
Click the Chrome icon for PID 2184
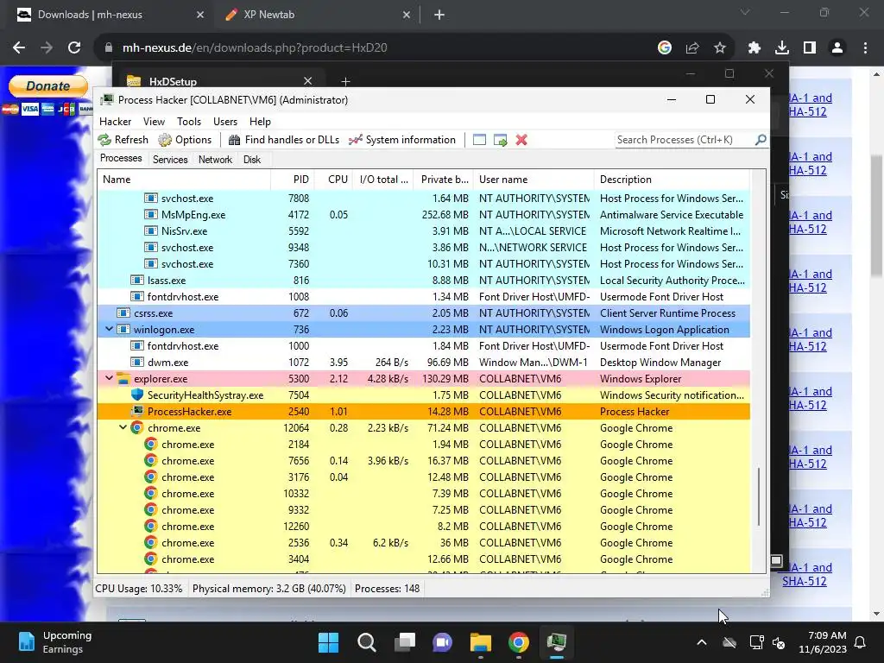coord(150,444)
